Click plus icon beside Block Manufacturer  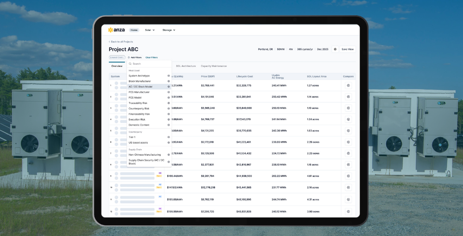(x=169, y=81)
